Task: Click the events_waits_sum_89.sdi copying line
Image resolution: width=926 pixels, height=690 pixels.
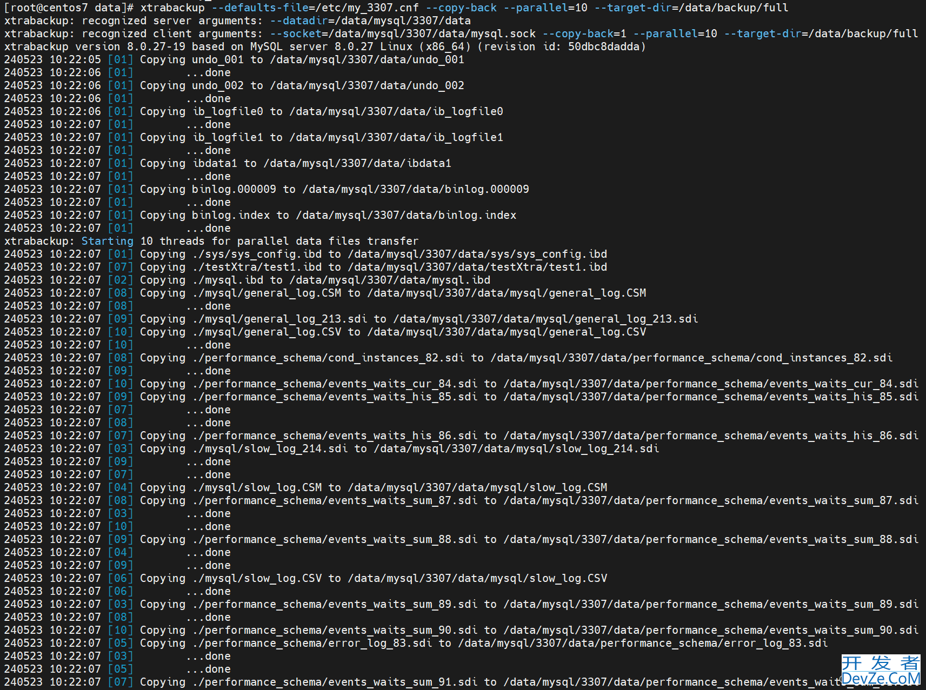Action: 461,604
